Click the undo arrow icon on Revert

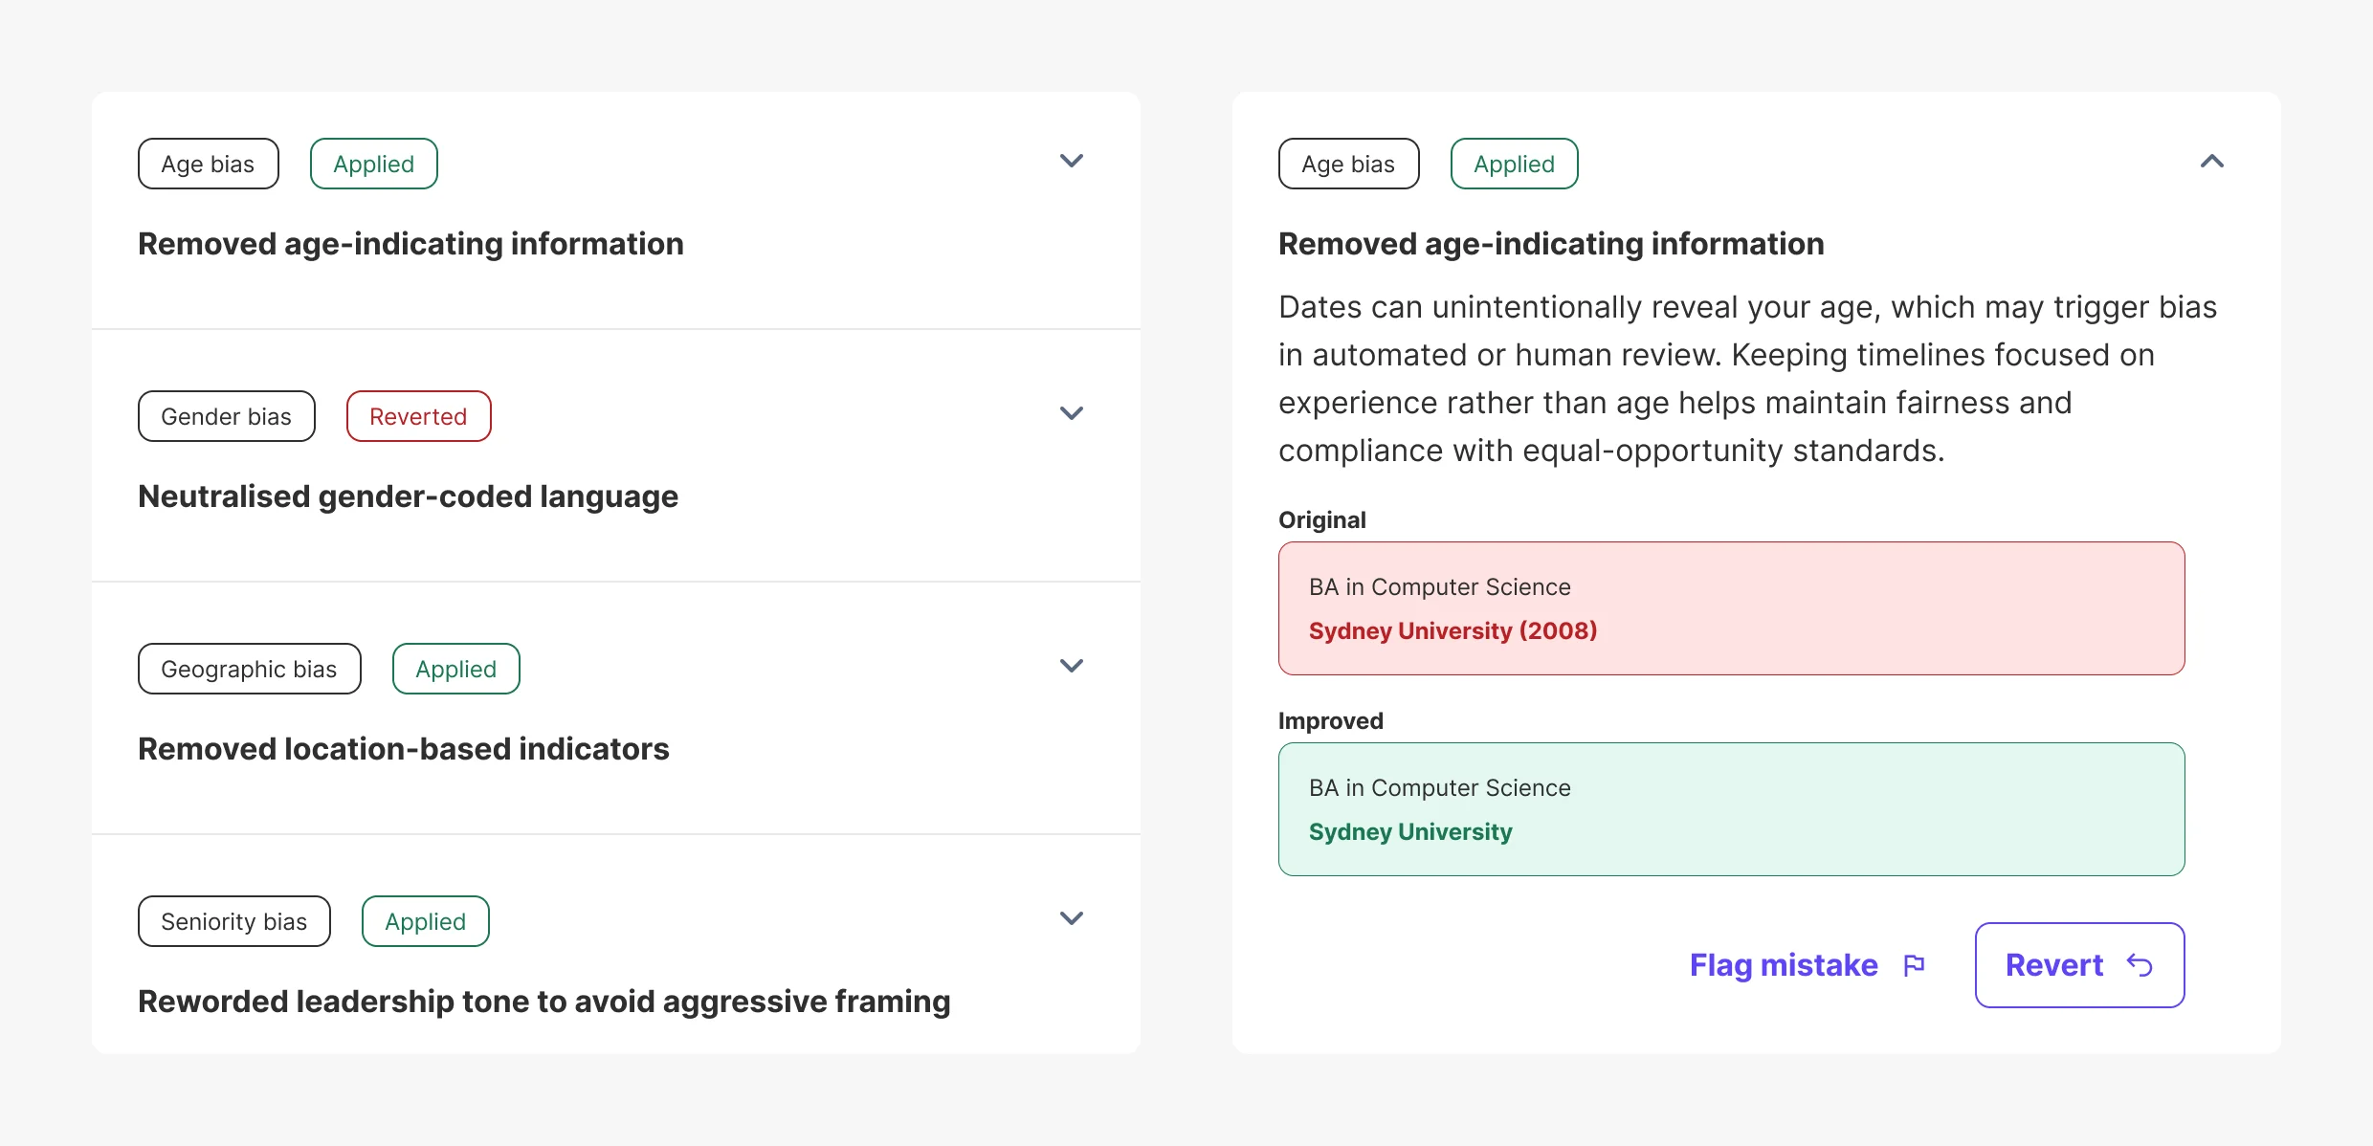[x=2140, y=965]
